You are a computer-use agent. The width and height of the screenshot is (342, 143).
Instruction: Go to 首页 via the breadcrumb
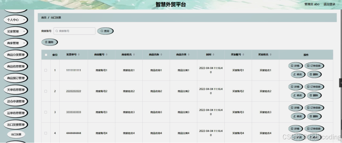pos(44,18)
